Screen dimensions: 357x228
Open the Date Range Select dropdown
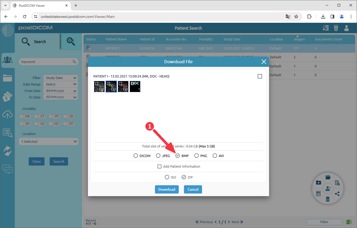(60, 84)
